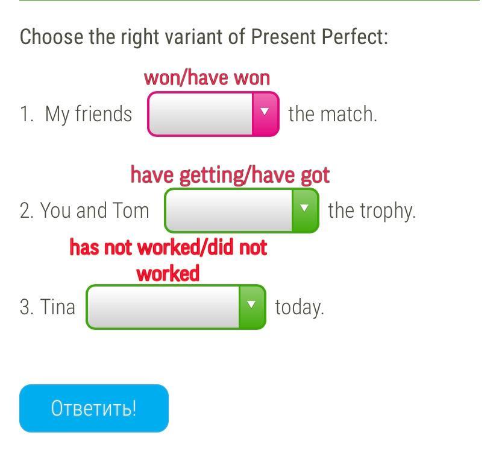Click the "Choose the right variant" heading
Image resolution: width=499 pixels, height=450 pixels.
pos(133,37)
